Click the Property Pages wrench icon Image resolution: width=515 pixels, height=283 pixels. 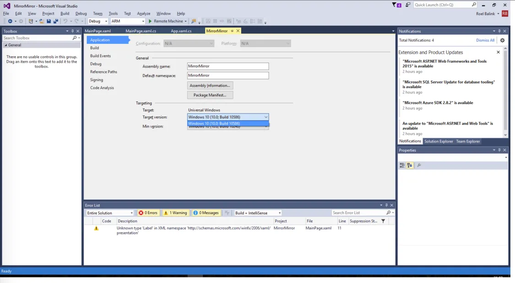click(419, 166)
